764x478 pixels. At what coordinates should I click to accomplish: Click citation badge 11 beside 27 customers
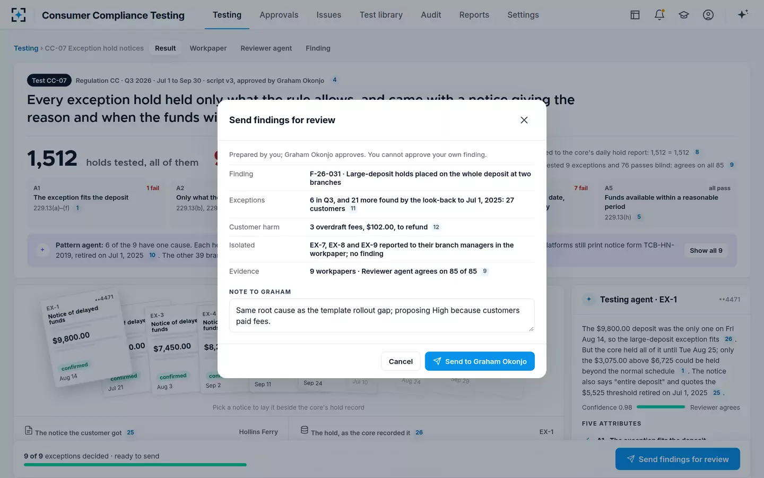click(x=353, y=209)
